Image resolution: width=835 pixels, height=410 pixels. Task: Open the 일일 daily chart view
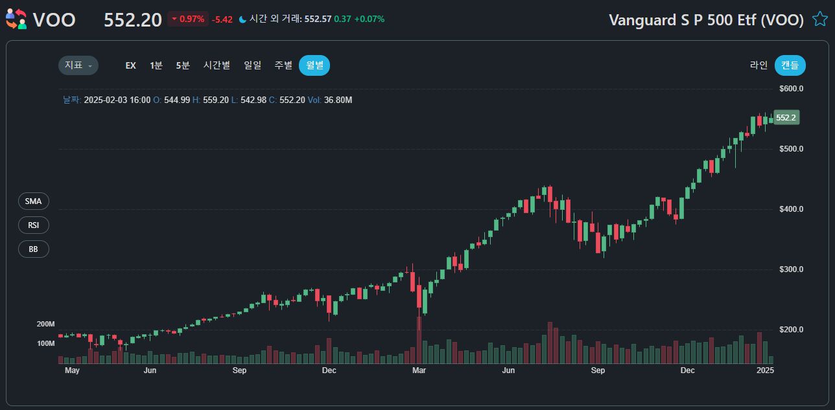pos(252,65)
